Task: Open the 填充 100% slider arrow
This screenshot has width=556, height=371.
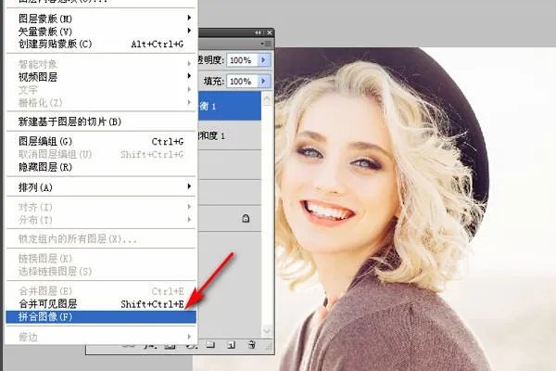Action: (263, 81)
